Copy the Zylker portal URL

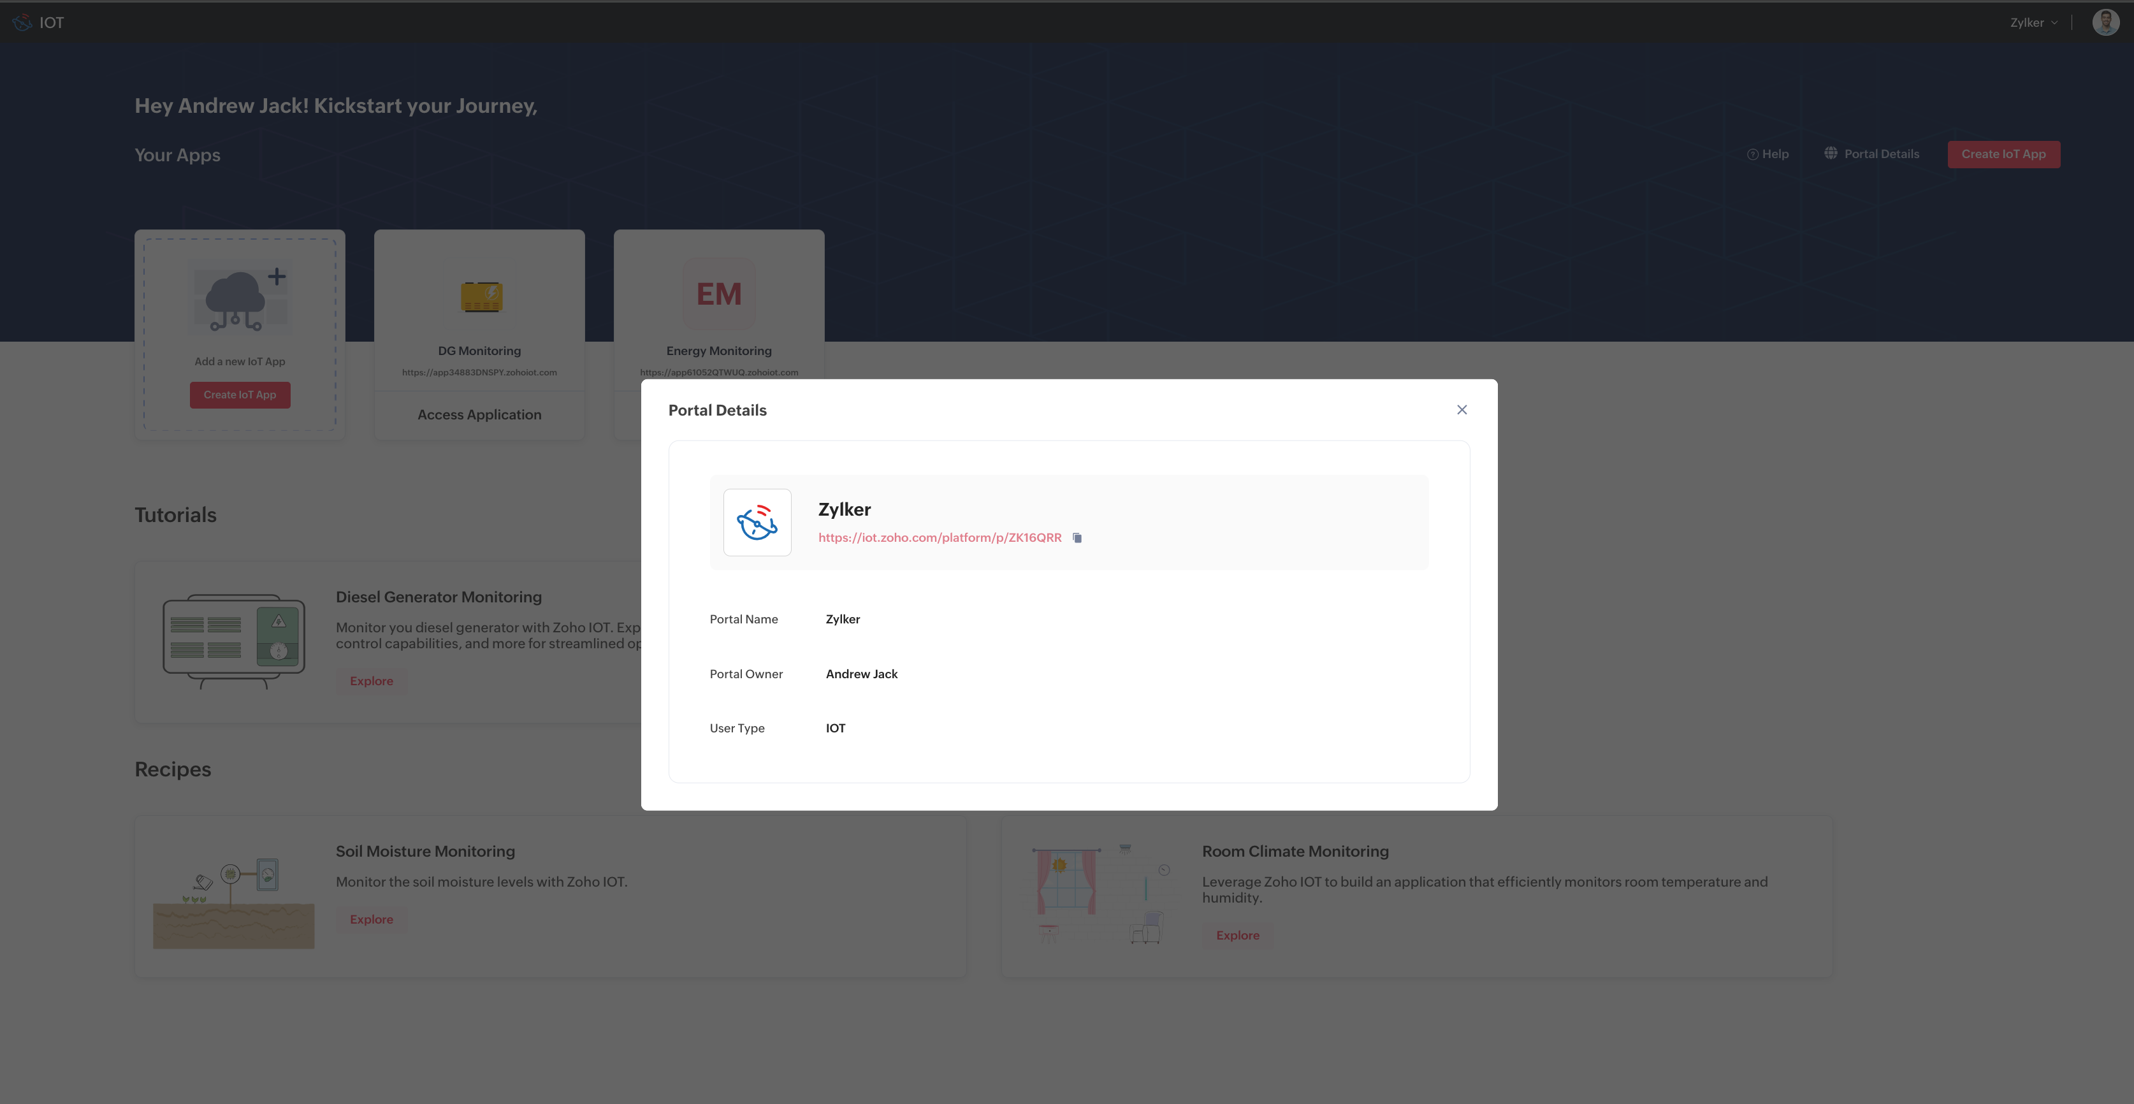click(x=1077, y=537)
